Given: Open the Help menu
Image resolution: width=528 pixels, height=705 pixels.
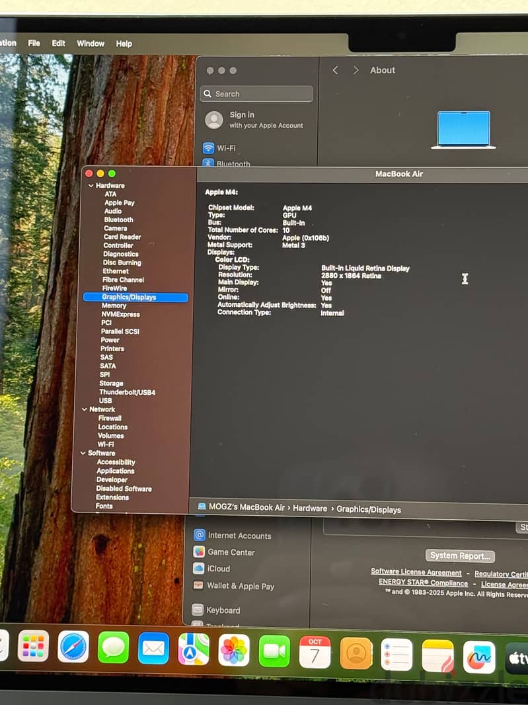Looking at the screenshot, I should point(124,44).
